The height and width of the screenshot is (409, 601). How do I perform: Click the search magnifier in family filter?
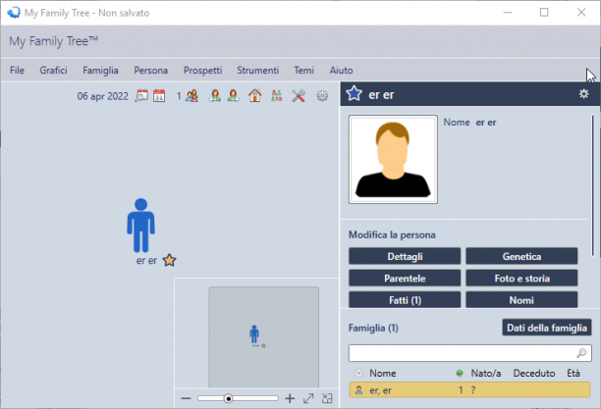pyautogui.click(x=581, y=353)
